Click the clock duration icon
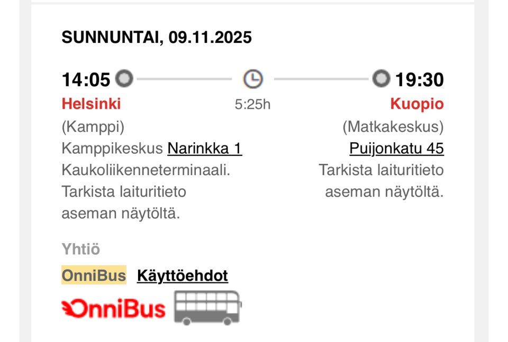 (253, 79)
